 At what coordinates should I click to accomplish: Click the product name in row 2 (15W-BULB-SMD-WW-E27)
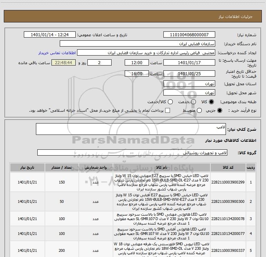pos(162,201)
